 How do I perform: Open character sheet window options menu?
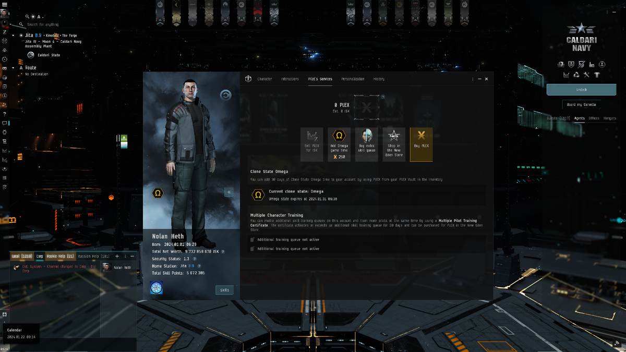(473, 79)
